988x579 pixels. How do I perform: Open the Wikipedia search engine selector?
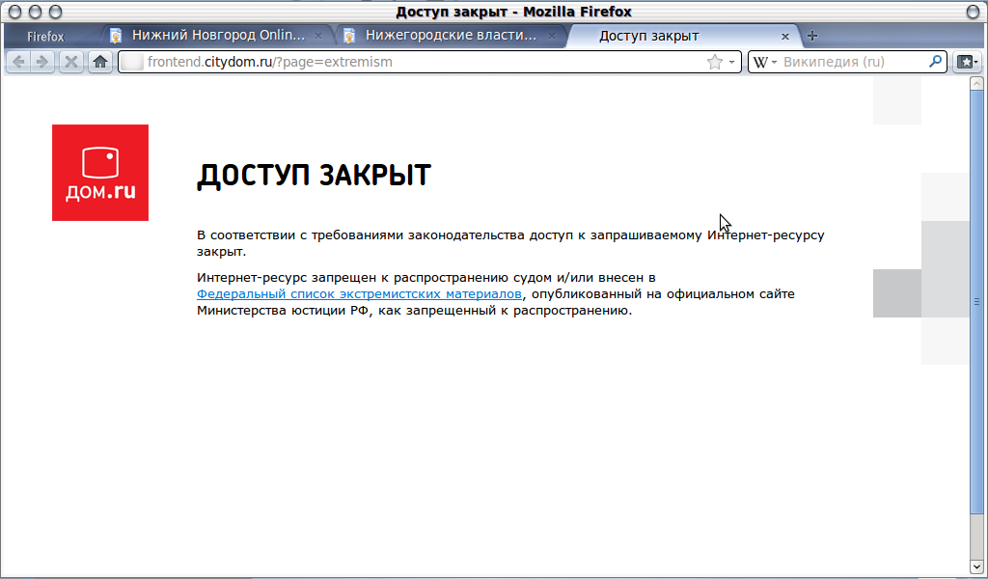pyautogui.click(x=765, y=62)
